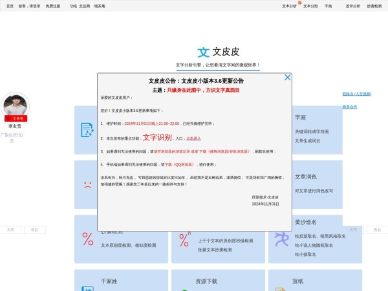
Task: Click the 商务合作 link on the right
Action: click(x=349, y=107)
